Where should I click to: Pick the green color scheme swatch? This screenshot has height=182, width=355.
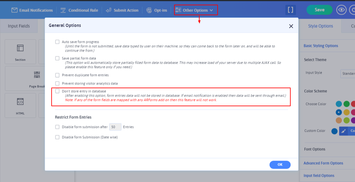[x=347, y=104]
